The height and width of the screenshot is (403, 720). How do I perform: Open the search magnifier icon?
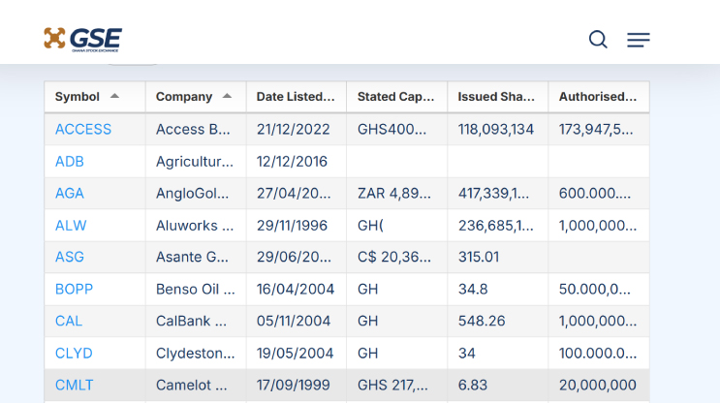tap(598, 40)
